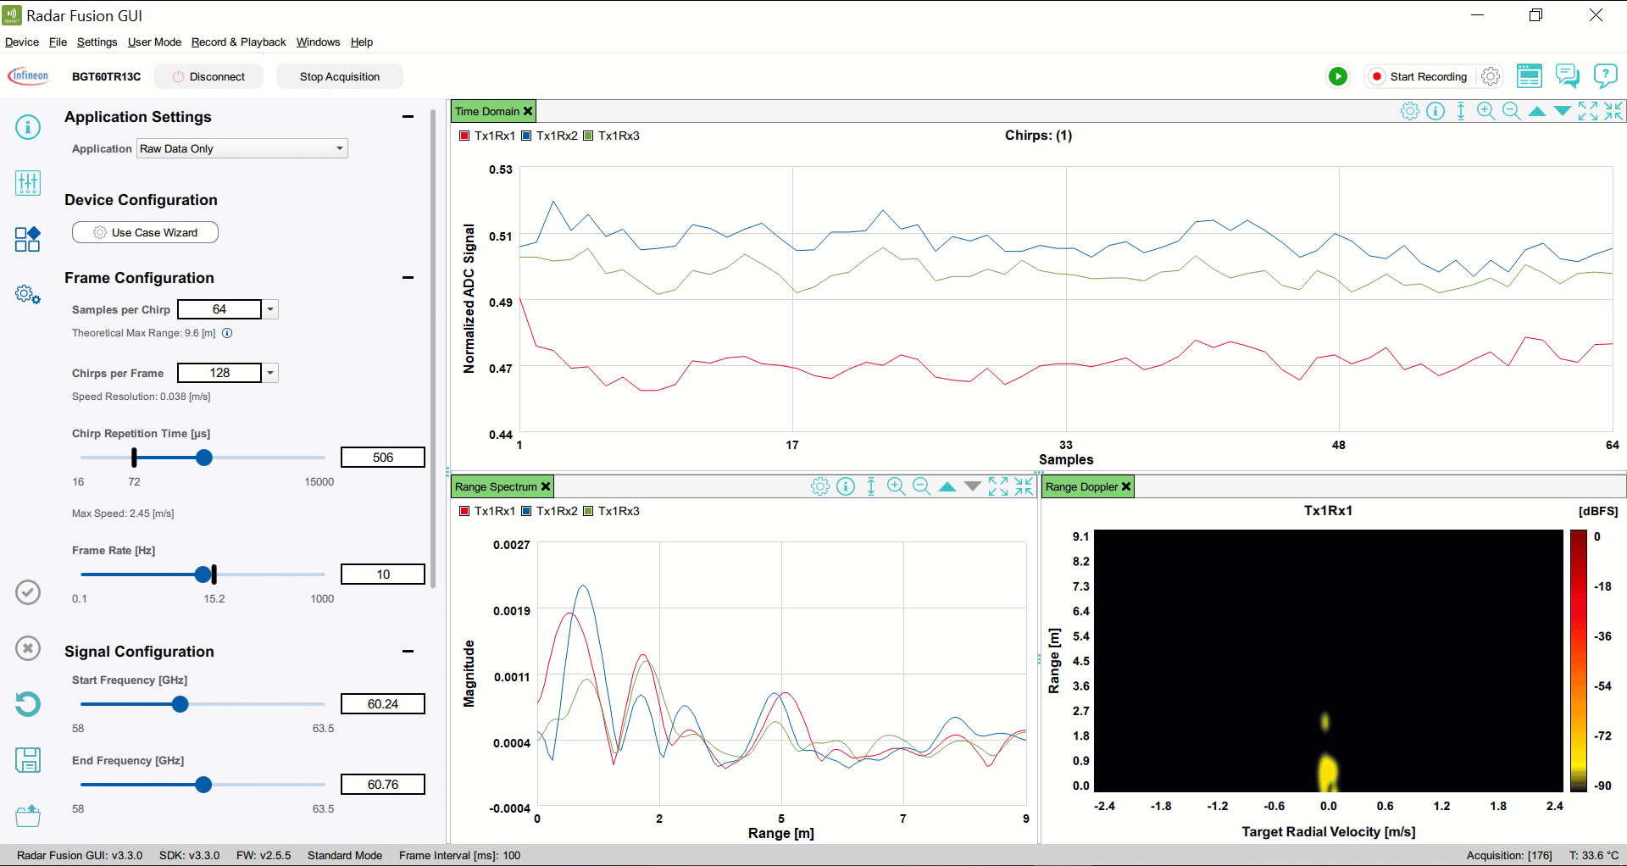The height and width of the screenshot is (866, 1627).
Task: Click the Use Case Wizard button
Action: 145,232
